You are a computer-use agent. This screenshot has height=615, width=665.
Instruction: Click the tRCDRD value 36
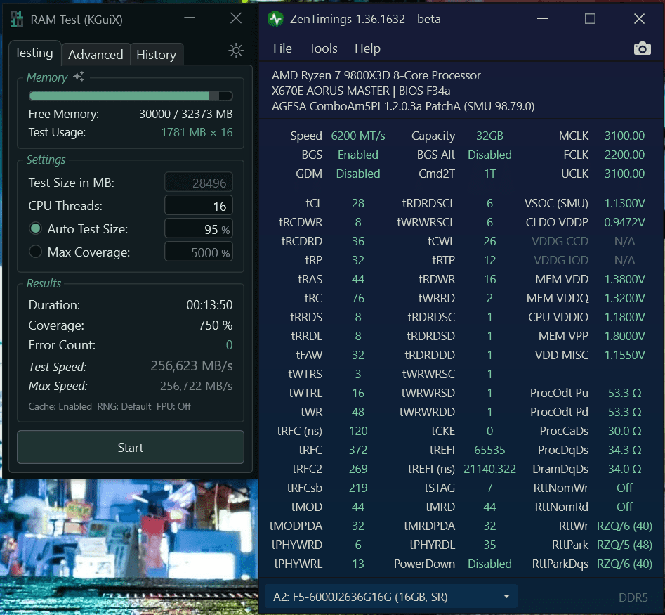click(358, 241)
